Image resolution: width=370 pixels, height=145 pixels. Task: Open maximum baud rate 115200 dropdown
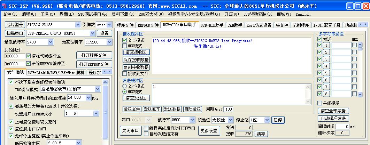pos(109,42)
